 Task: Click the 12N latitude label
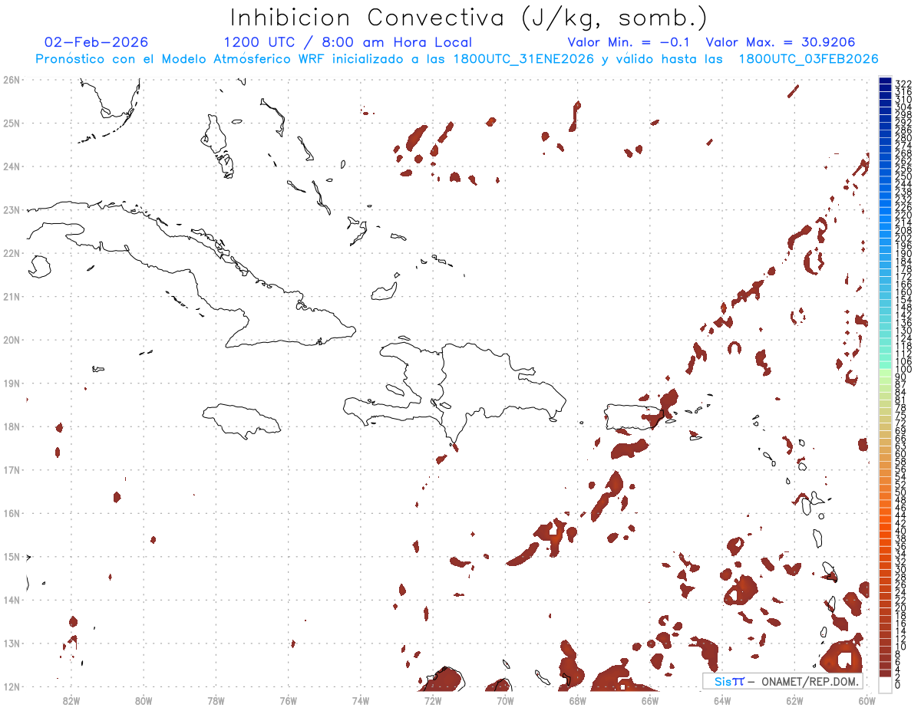(x=12, y=686)
